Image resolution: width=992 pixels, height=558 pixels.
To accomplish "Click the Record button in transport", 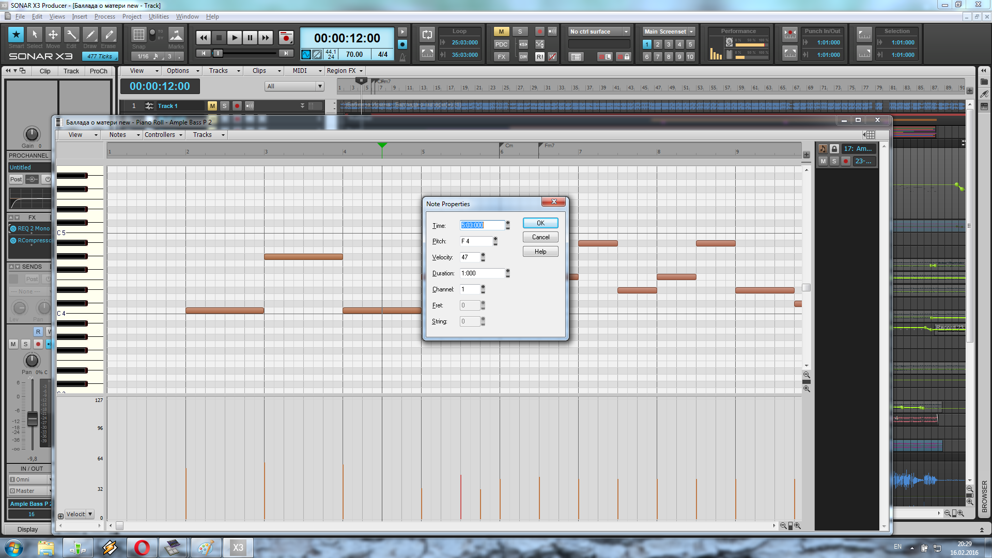I will [x=286, y=38].
